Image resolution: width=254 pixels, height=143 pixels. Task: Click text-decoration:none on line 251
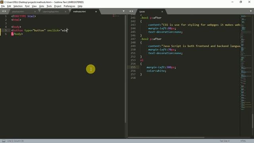[x=165, y=53]
